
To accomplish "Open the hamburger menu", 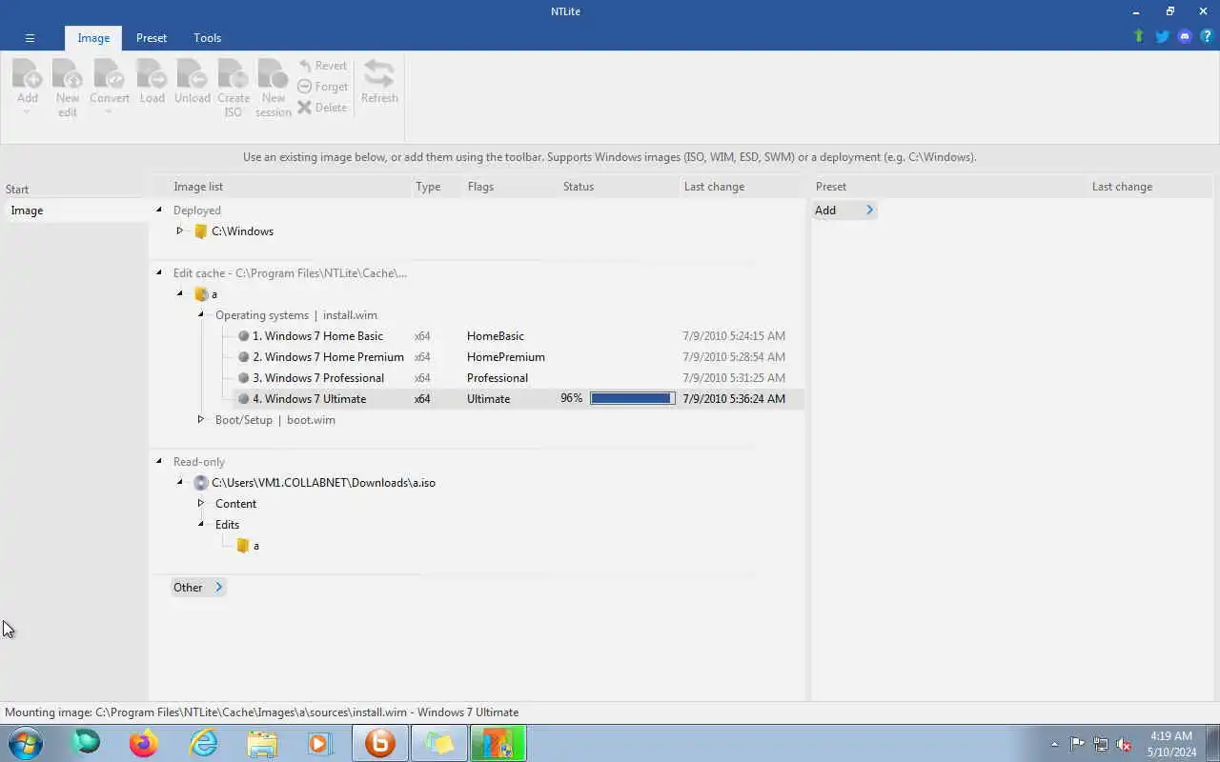I will pyautogui.click(x=30, y=38).
